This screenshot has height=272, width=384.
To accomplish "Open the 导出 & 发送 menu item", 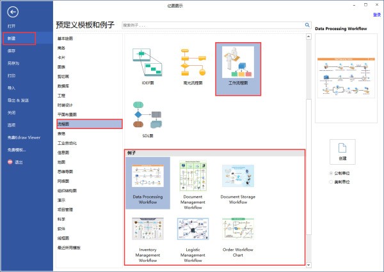I will (x=18, y=100).
